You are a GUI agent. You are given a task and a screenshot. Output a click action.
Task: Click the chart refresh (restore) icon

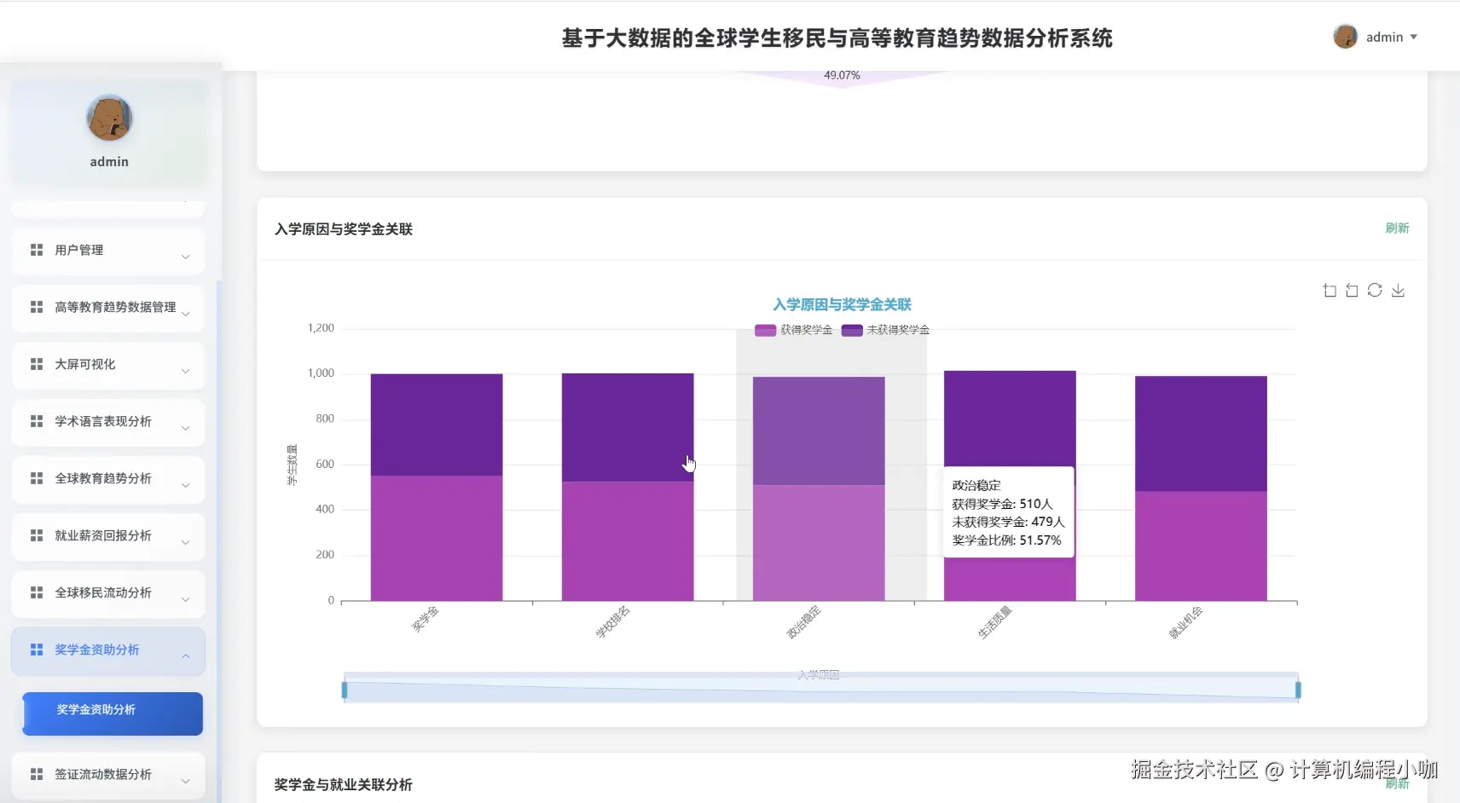pyautogui.click(x=1375, y=290)
